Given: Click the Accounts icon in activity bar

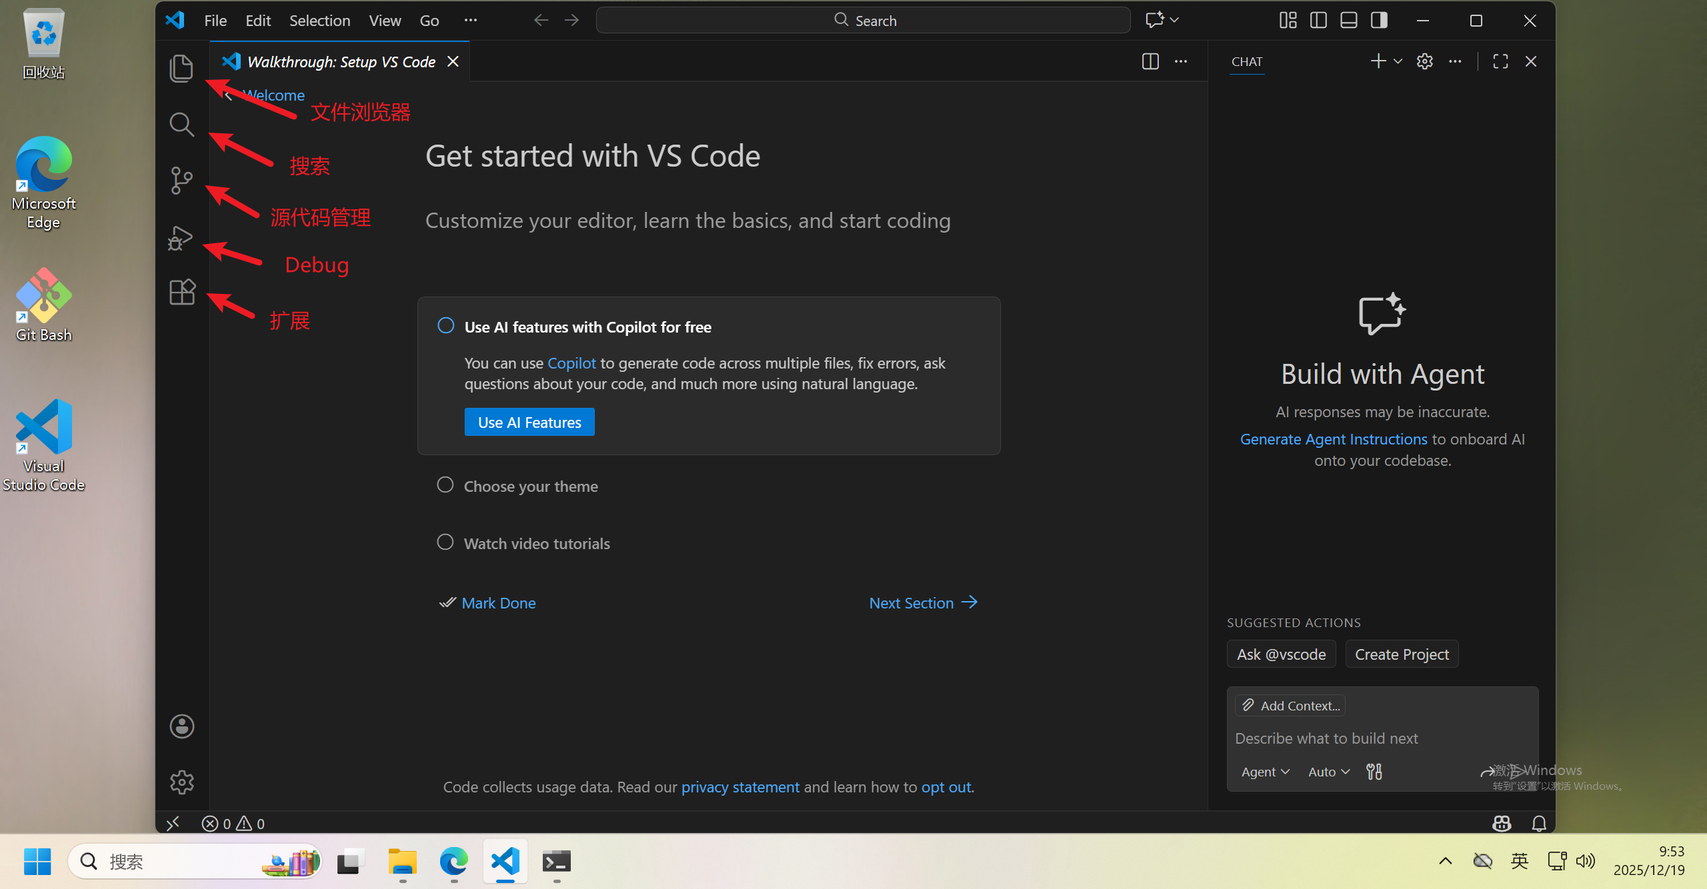Looking at the screenshot, I should click(x=181, y=726).
